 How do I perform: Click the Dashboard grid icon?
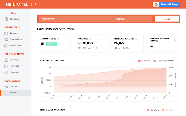[6, 19]
